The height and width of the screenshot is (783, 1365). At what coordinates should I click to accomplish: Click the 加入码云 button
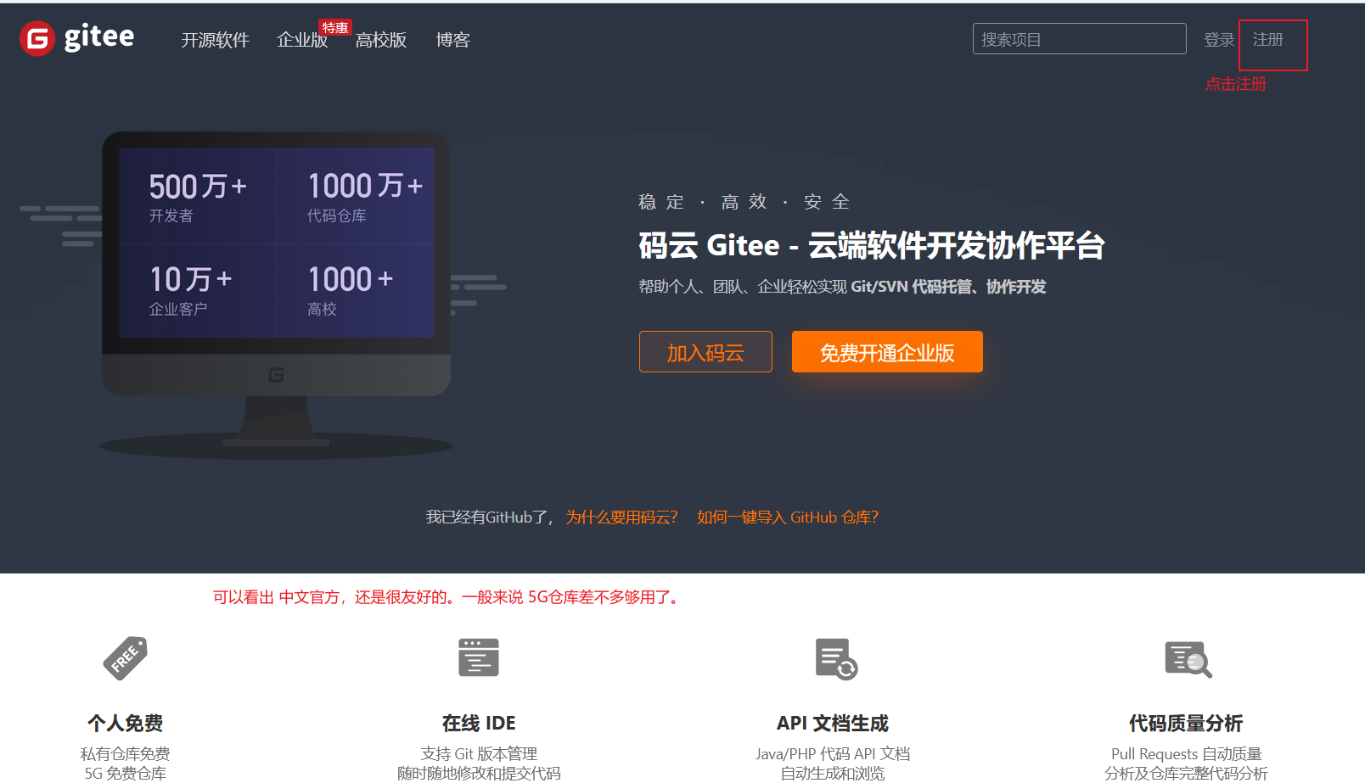click(705, 352)
